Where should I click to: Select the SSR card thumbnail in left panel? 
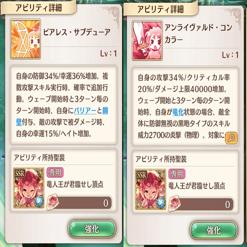point(29,188)
